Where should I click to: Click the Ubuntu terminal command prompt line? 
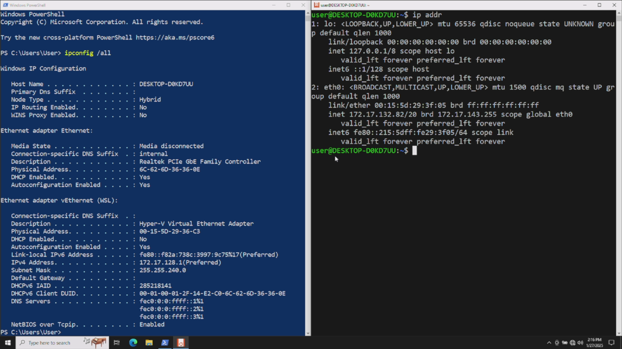415,151
